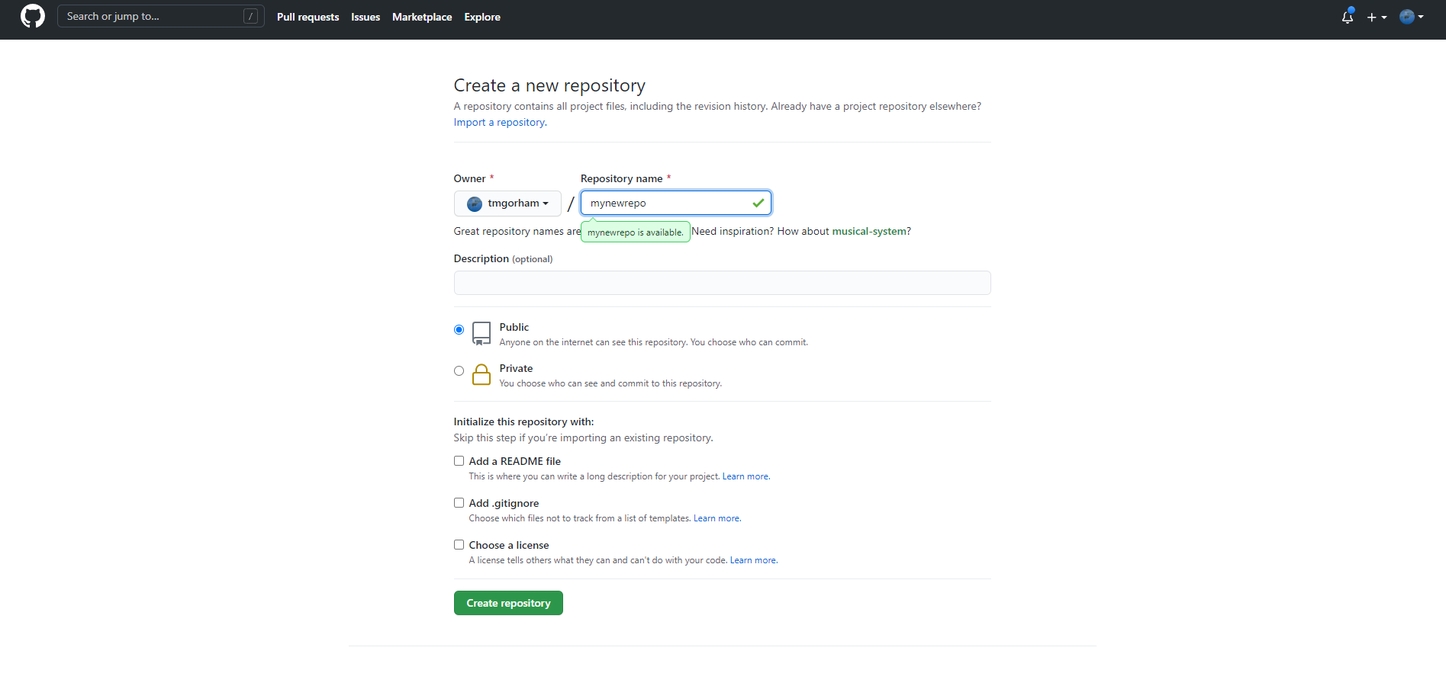Click the Private lock icon
Screen dimensions: 1446x673
481,374
